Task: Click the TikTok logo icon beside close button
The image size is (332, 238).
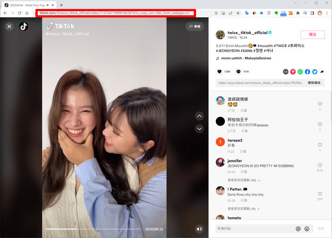Action: [24, 26]
